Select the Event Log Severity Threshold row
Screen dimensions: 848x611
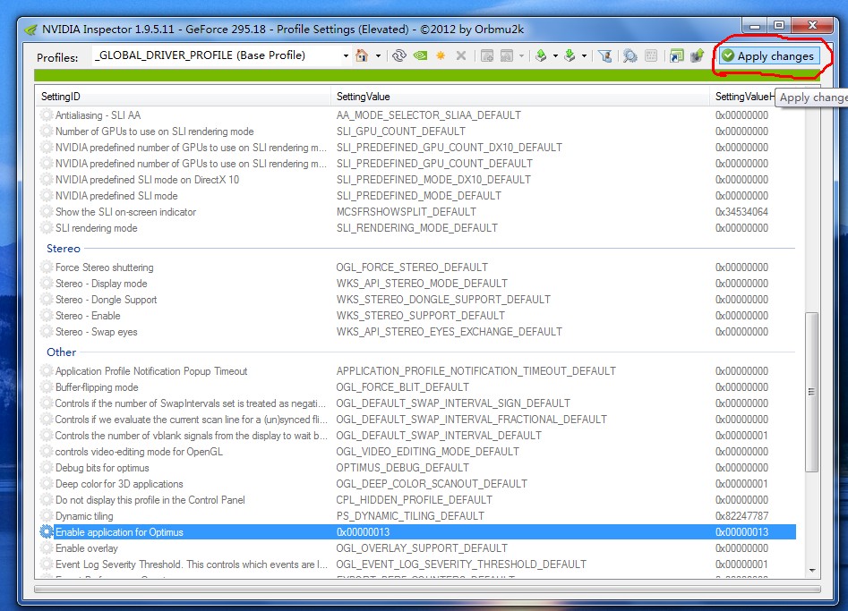coord(416,564)
